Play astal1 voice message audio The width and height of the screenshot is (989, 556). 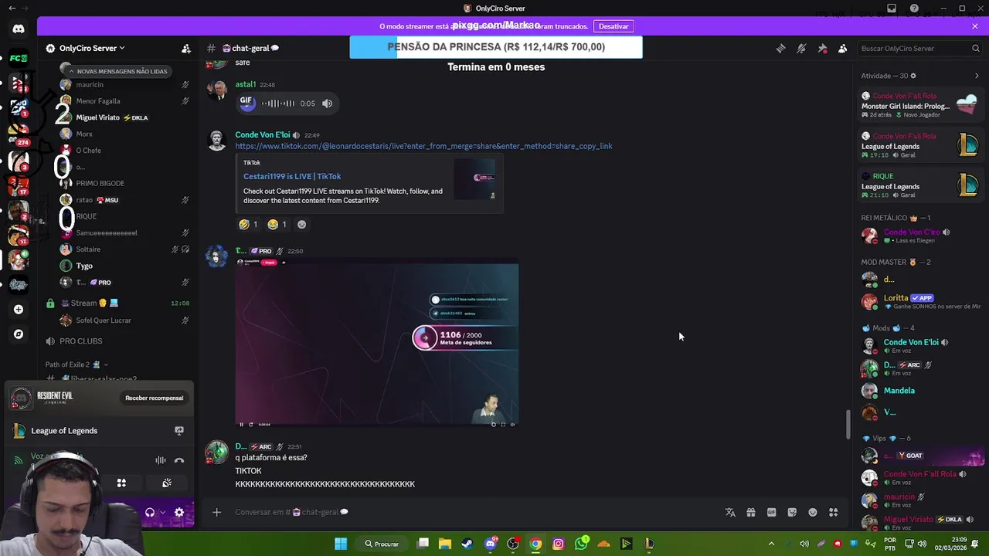coord(247,103)
